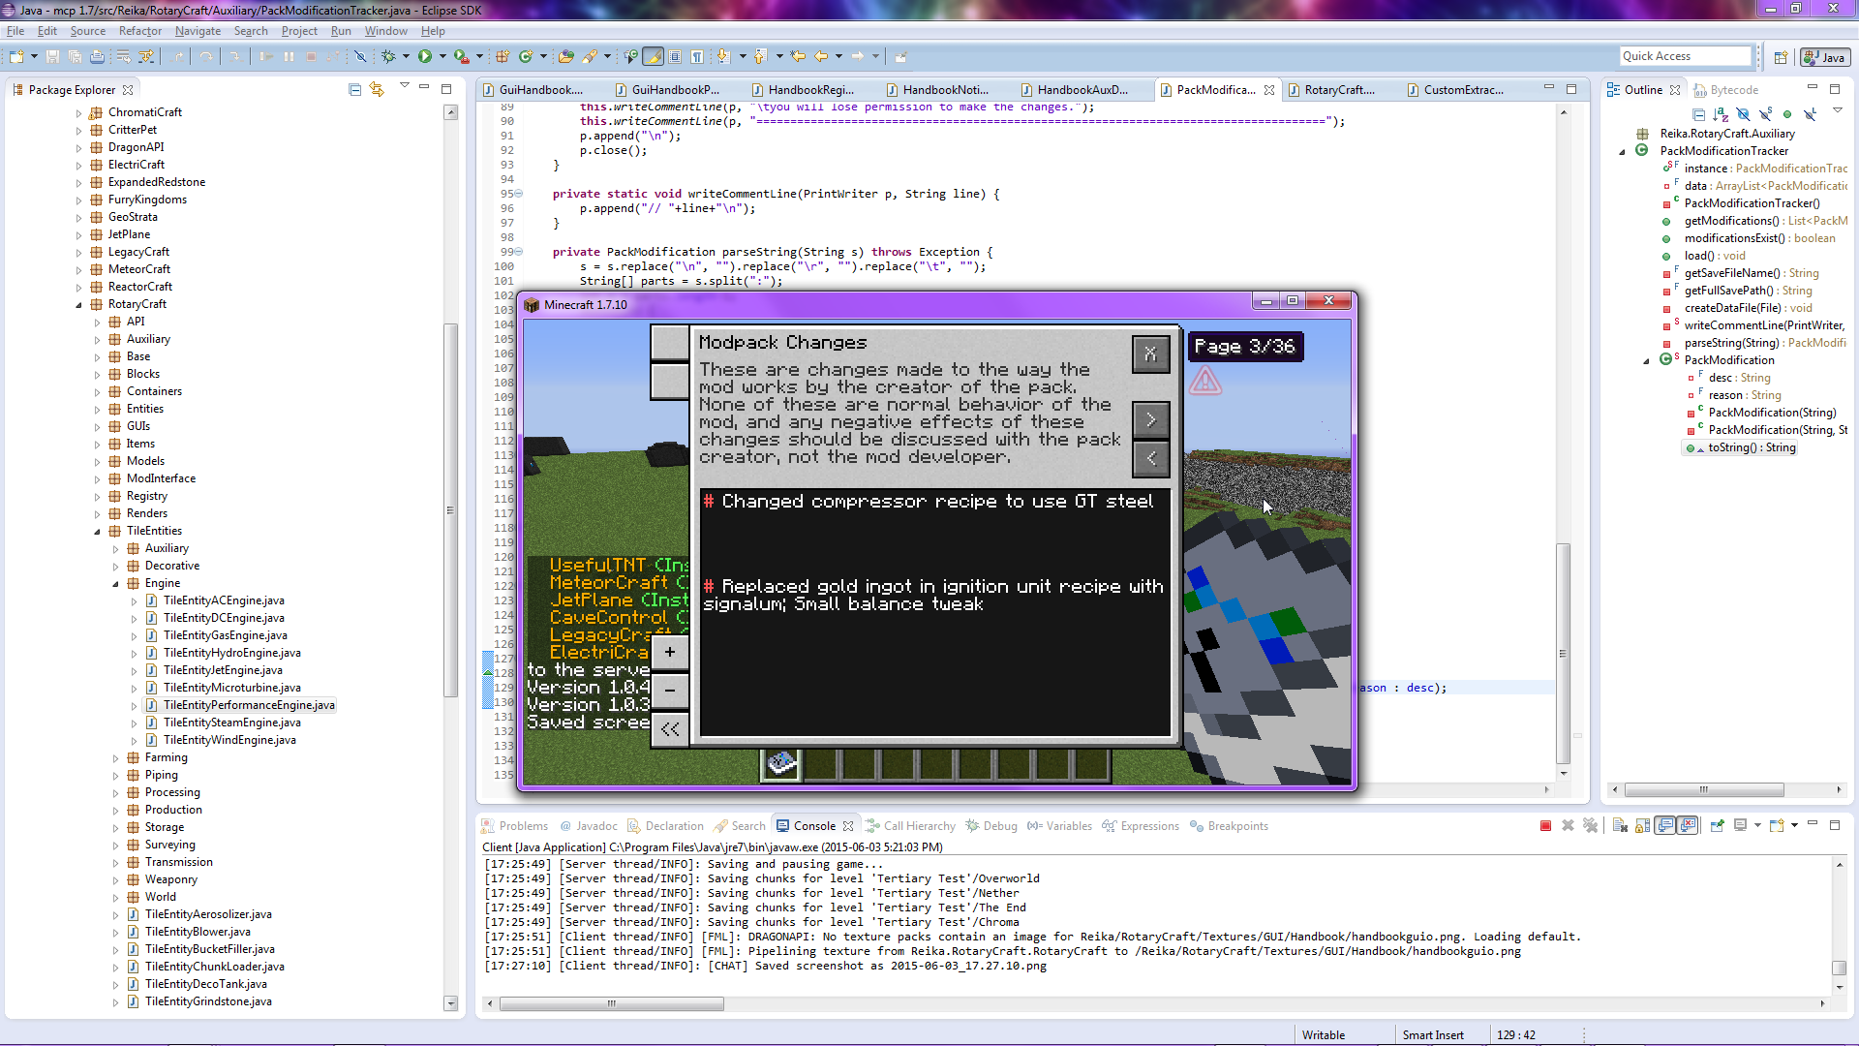1859x1046 pixels.
Task: Click the minus button in Minecraft handbook
Action: coord(670,691)
